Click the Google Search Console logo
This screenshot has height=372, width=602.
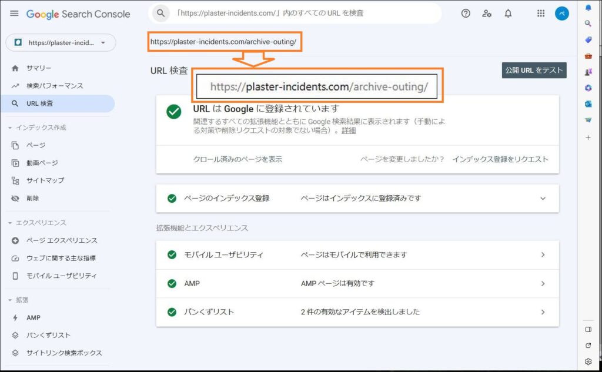pos(78,14)
